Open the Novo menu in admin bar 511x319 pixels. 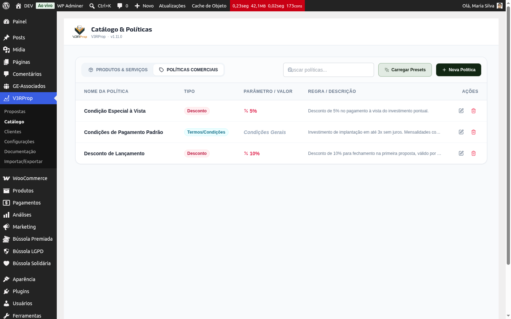coord(144,6)
